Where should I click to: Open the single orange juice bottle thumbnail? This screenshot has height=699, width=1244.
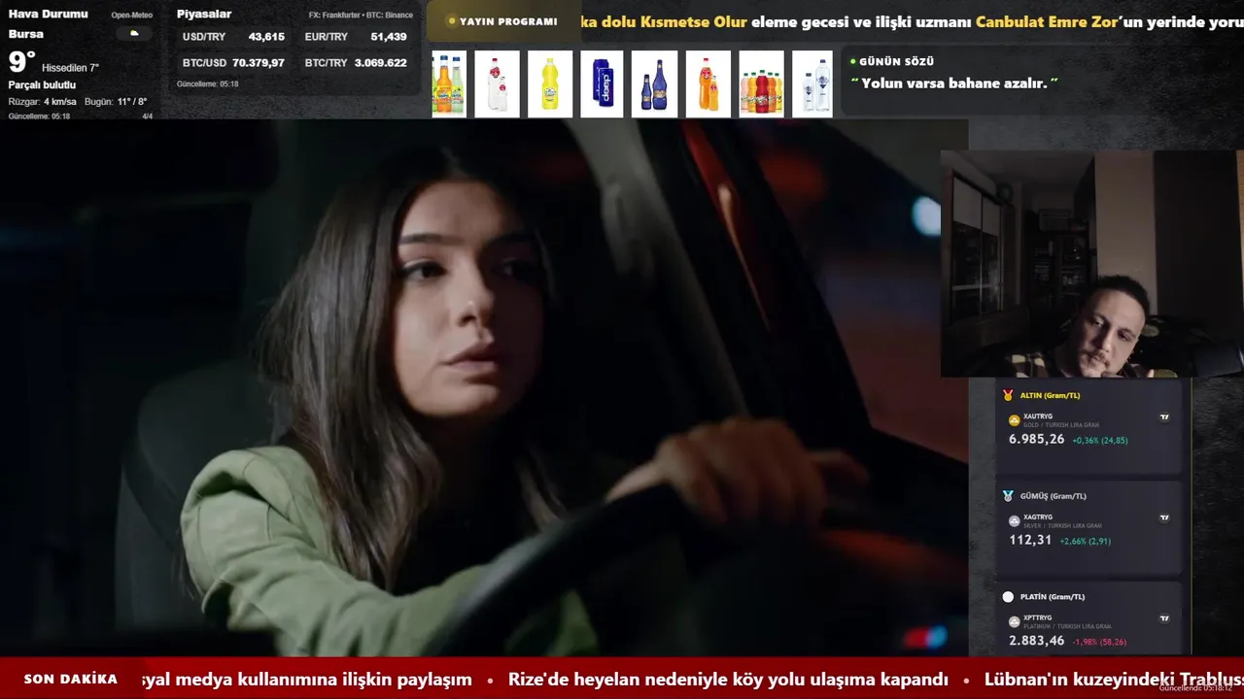pyautogui.click(x=708, y=84)
